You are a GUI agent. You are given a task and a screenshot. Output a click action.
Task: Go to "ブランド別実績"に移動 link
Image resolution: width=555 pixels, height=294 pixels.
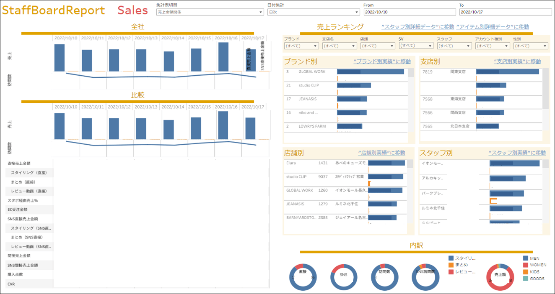(382, 61)
